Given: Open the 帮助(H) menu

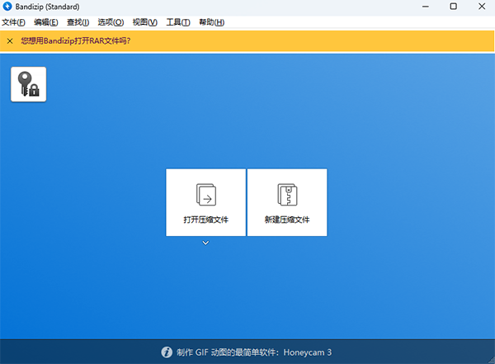Looking at the screenshot, I should [x=212, y=22].
